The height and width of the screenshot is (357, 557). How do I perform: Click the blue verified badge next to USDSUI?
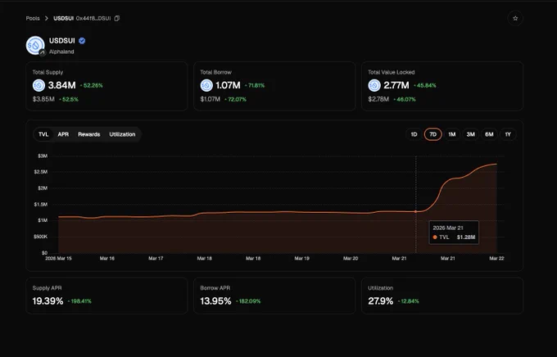82,41
